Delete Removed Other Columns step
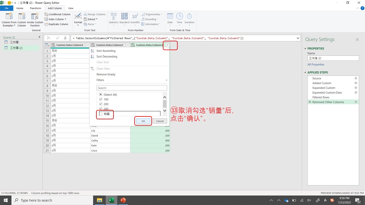The height and width of the screenshot is (205, 365). pyautogui.click(x=310, y=102)
